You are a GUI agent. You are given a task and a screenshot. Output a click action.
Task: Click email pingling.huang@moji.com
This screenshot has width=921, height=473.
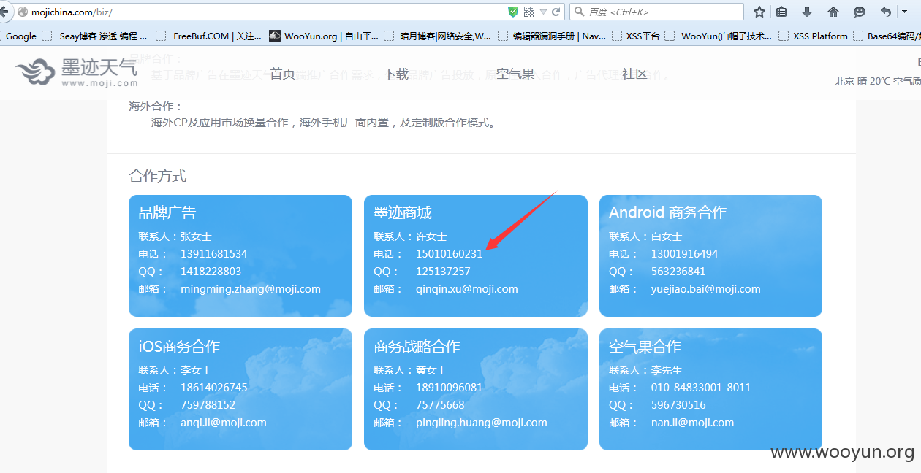pyautogui.click(x=482, y=423)
